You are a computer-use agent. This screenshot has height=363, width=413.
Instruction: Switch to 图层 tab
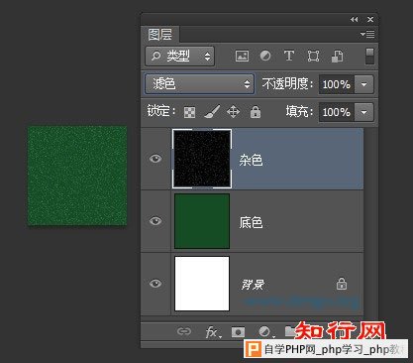[x=160, y=35]
